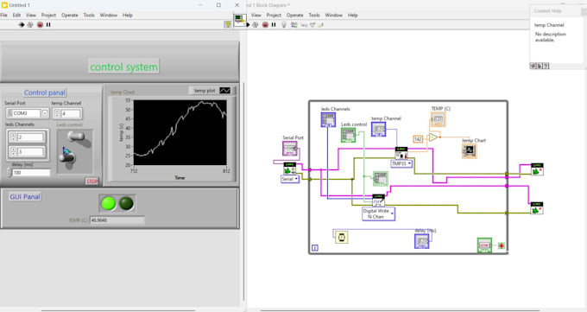
Task: Click Run Continuously icon in front panel toolbar
Action: [x=30, y=25]
